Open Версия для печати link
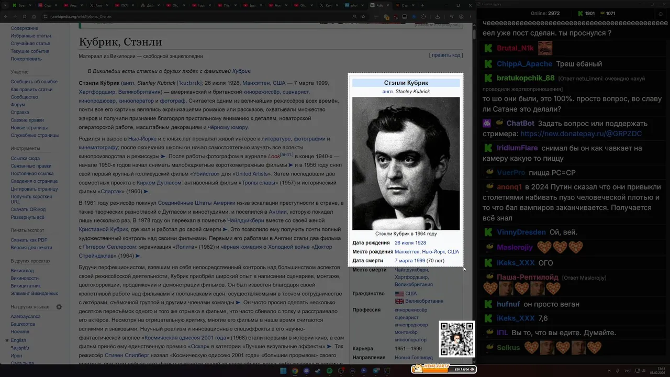Screen dimensions: 670x377 (x=31, y=248)
